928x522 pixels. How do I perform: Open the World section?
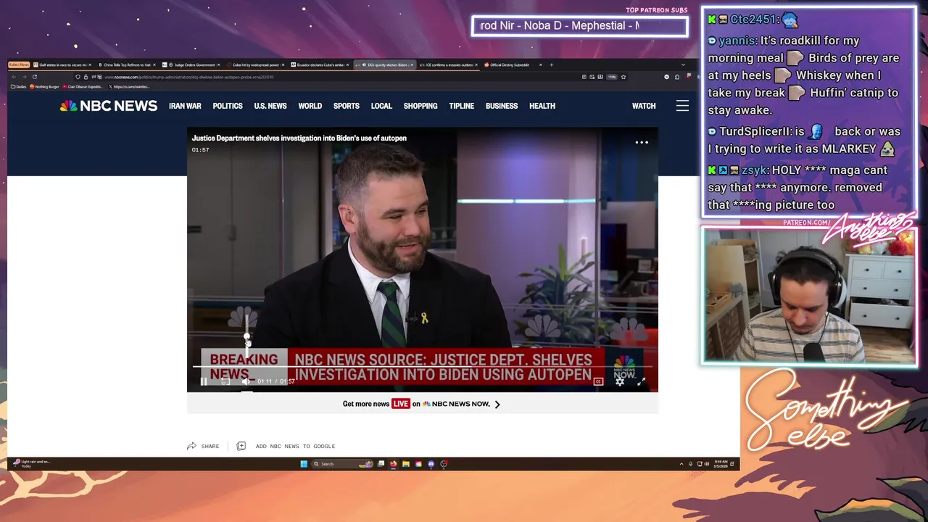[310, 106]
